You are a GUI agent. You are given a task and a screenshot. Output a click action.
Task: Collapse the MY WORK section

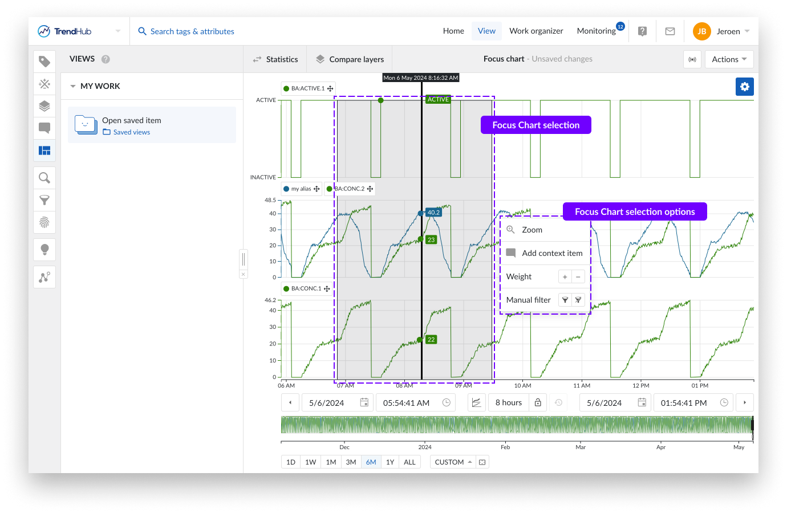coord(73,86)
